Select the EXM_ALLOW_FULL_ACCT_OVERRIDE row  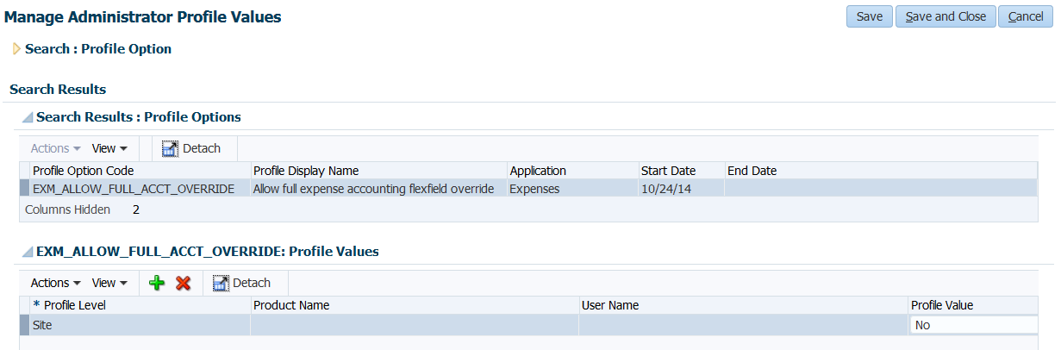click(x=134, y=189)
